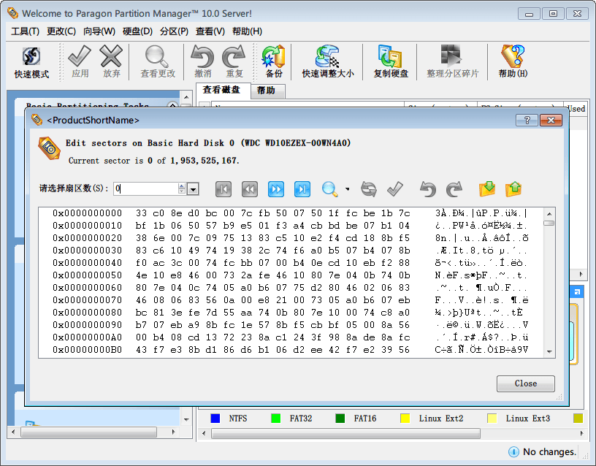
Task: Click inside the sector number input field
Action: (x=145, y=189)
